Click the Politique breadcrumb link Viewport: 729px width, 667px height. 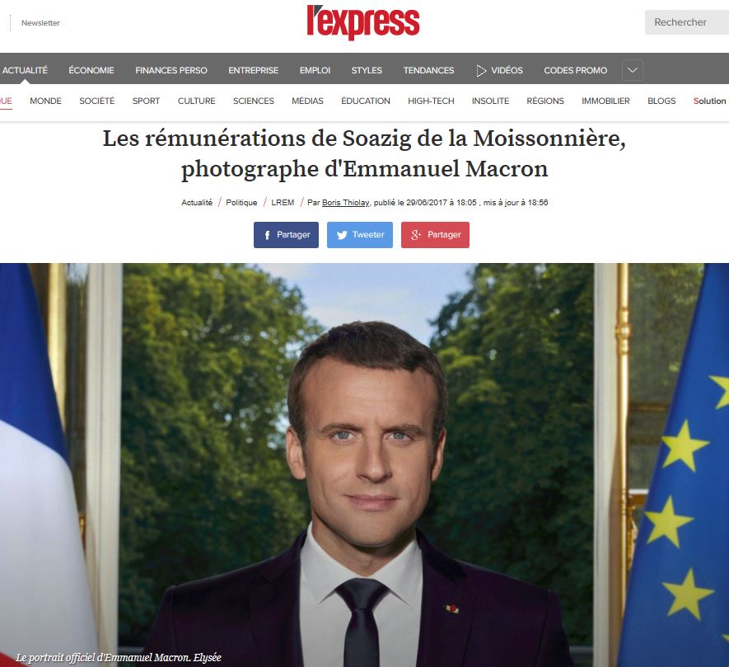click(x=241, y=203)
